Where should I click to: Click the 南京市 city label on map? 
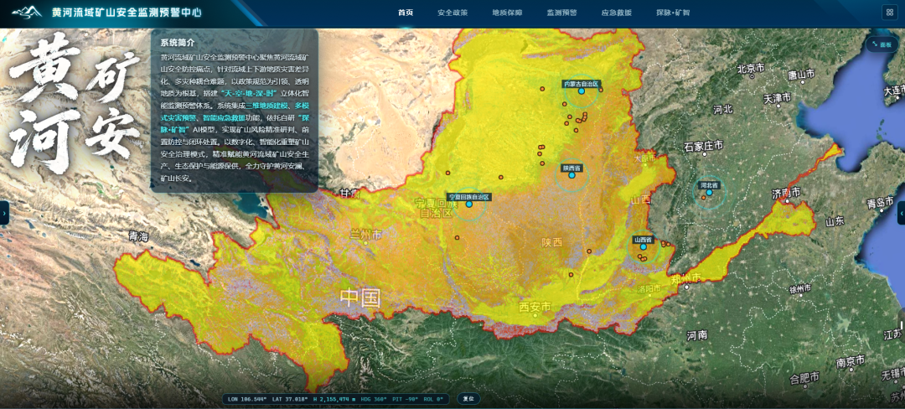coord(851,362)
